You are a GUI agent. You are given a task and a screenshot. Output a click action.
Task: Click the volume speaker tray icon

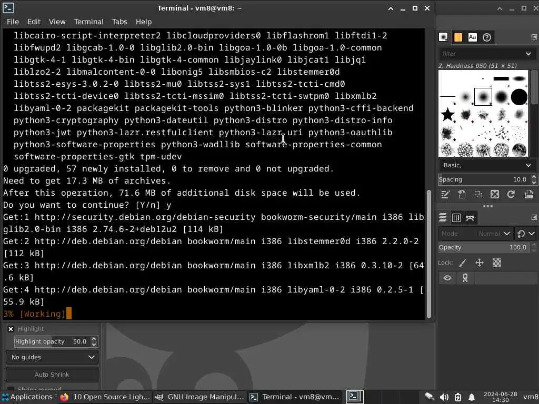point(444,397)
